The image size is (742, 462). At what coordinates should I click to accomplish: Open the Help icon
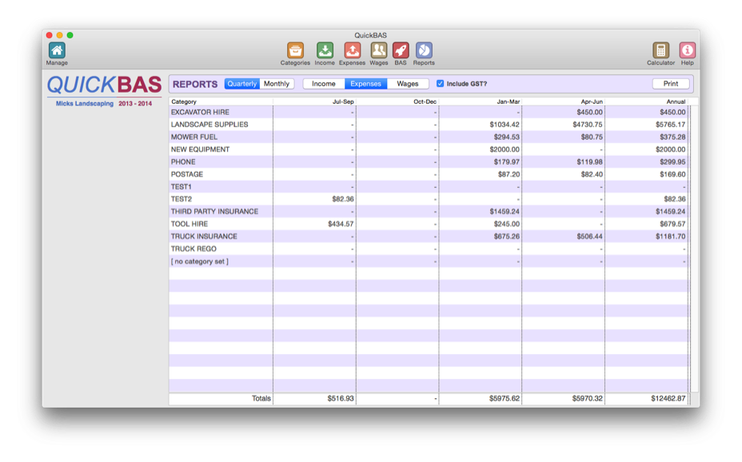coord(686,50)
